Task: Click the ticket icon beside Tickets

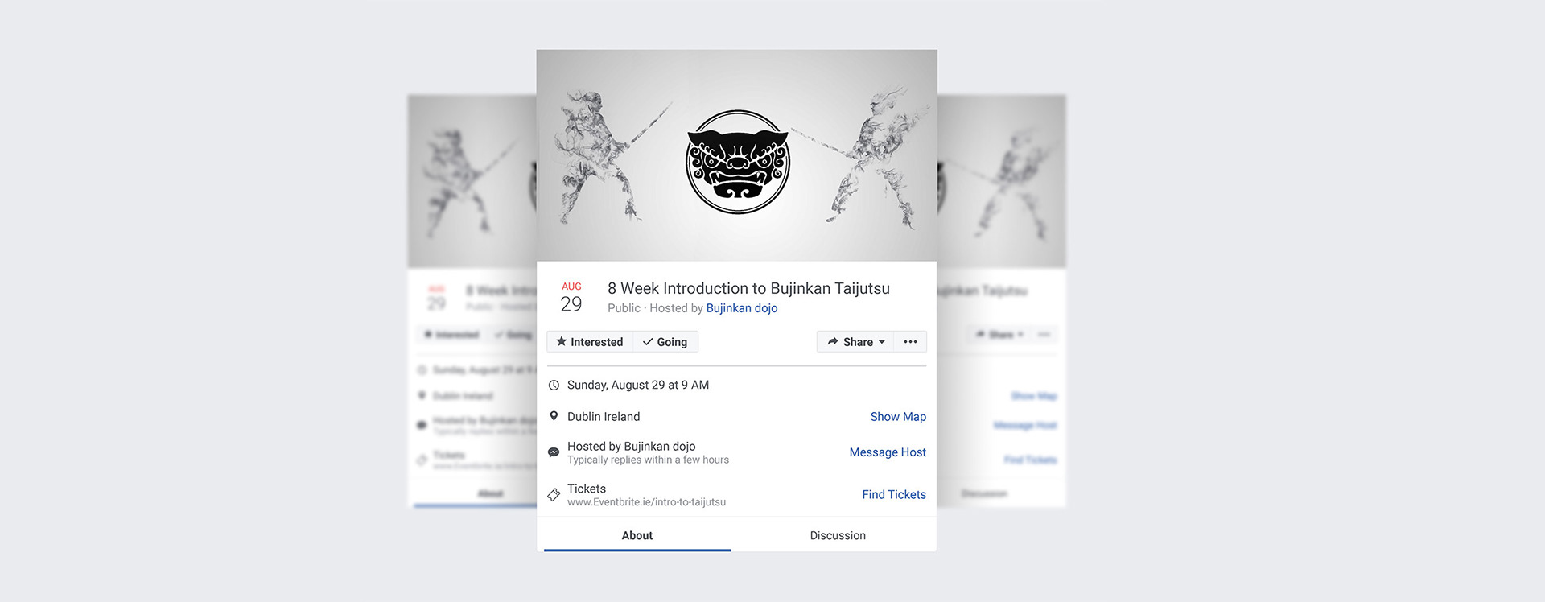Action: (x=554, y=495)
